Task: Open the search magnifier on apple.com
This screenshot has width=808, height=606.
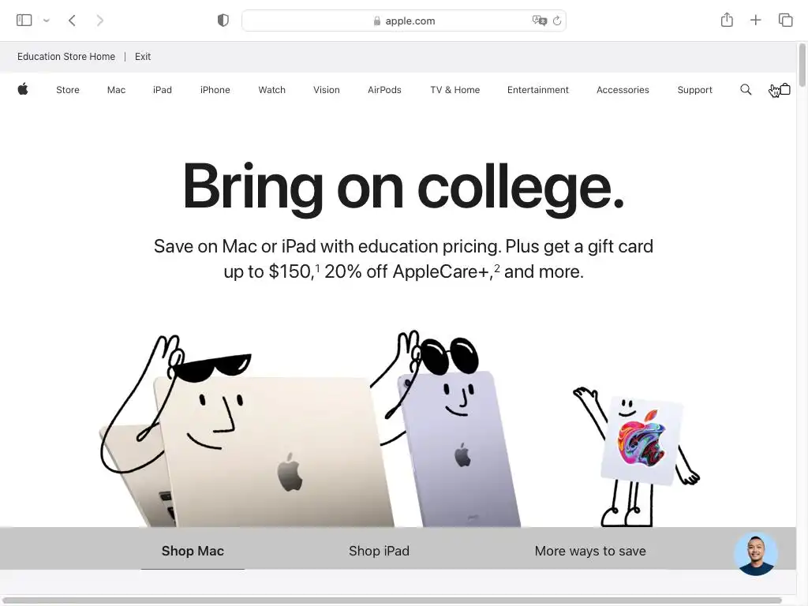Action: [746, 90]
